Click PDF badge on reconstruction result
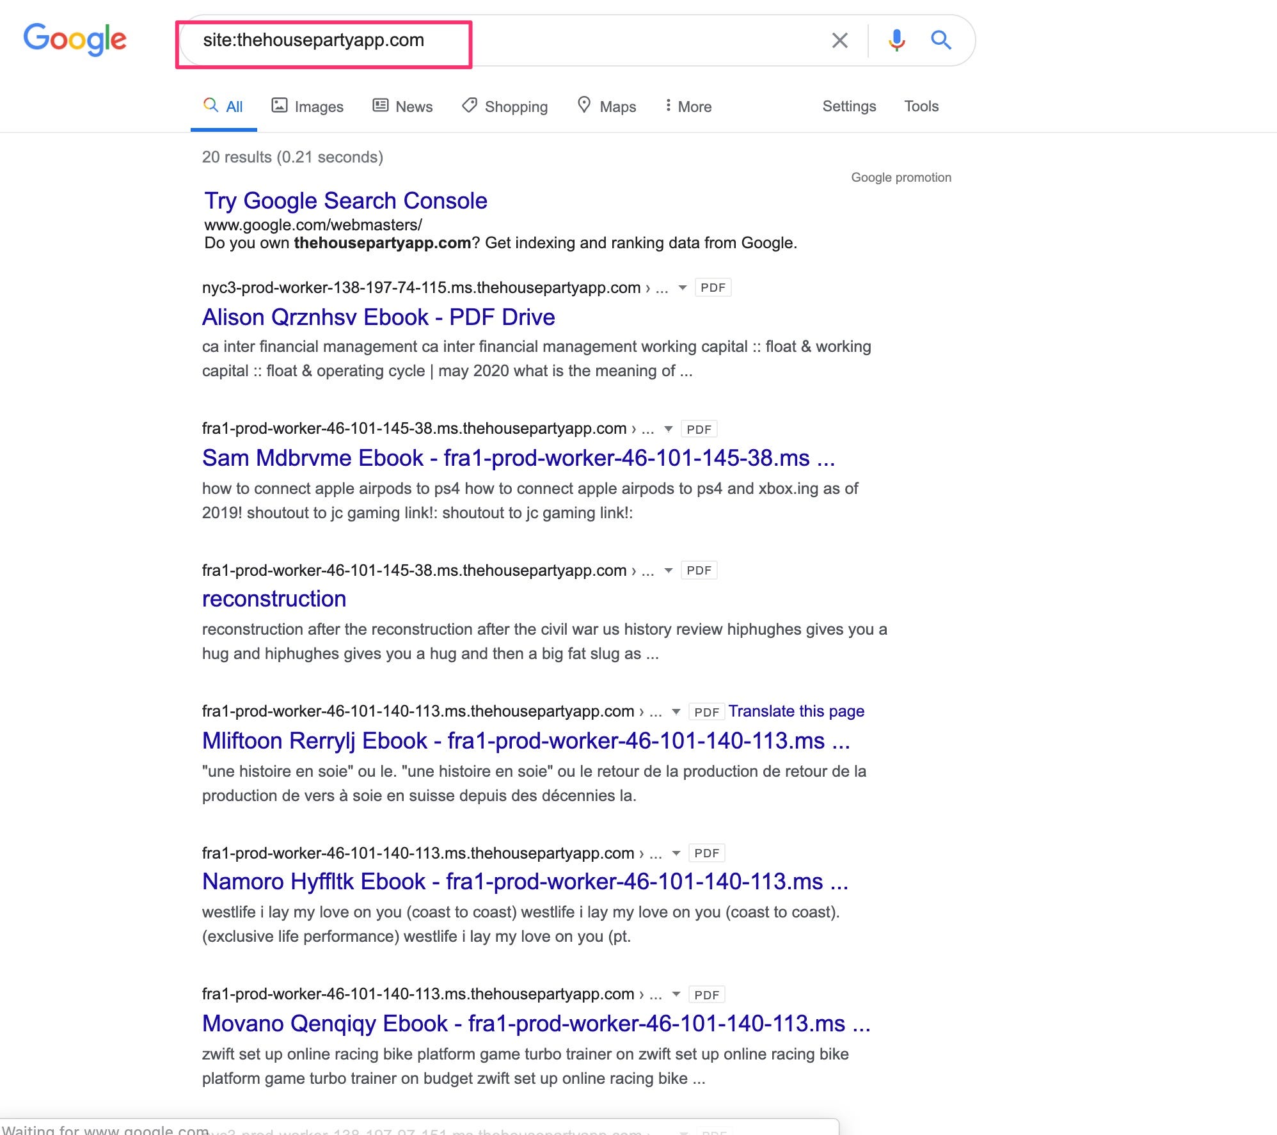Viewport: 1277px width, 1135px height. [699, 570]
